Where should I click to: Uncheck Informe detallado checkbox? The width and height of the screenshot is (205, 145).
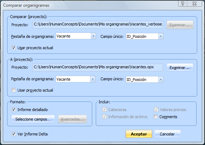point(13,110)
